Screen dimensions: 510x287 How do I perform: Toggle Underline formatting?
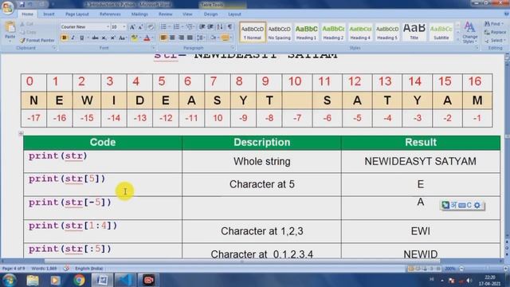[x=81, y=37]
